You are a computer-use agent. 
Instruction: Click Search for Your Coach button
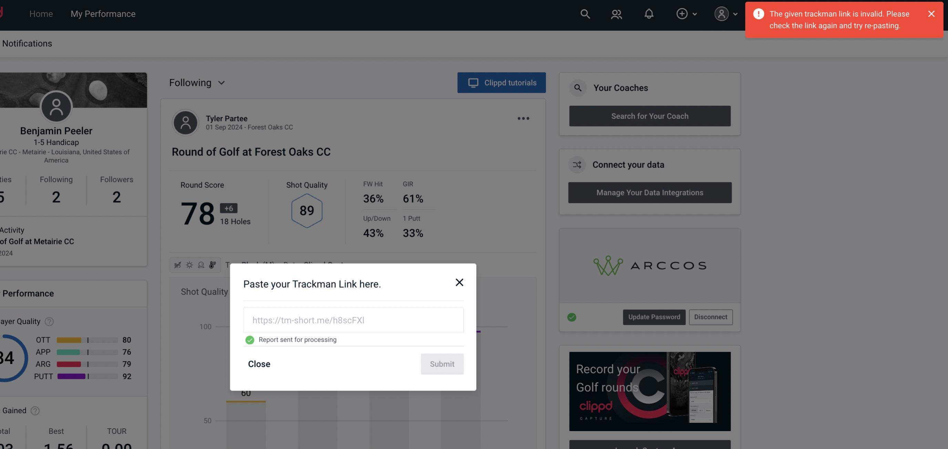tap(650, 116)
